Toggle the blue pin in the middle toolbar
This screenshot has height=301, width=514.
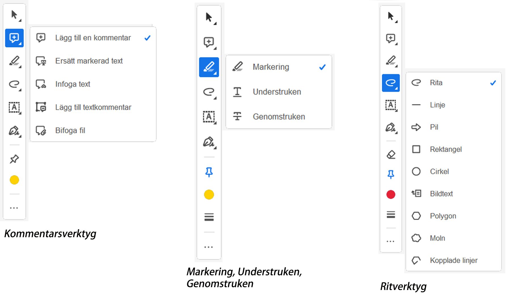(209, 172)
